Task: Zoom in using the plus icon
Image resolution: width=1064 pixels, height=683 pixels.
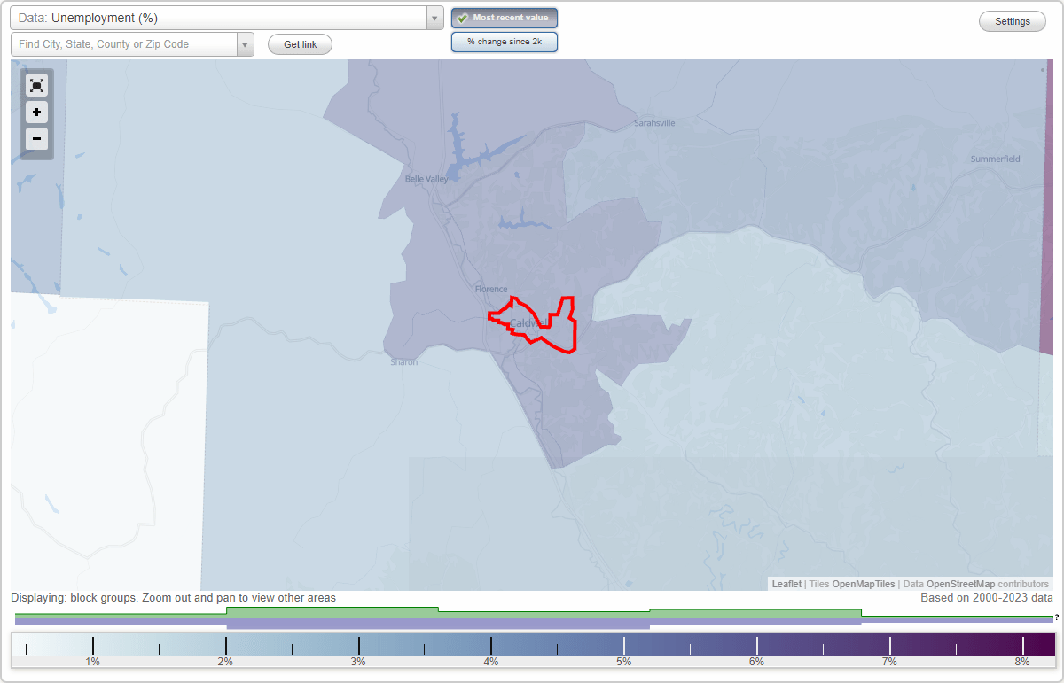Action: pos(36,112)
